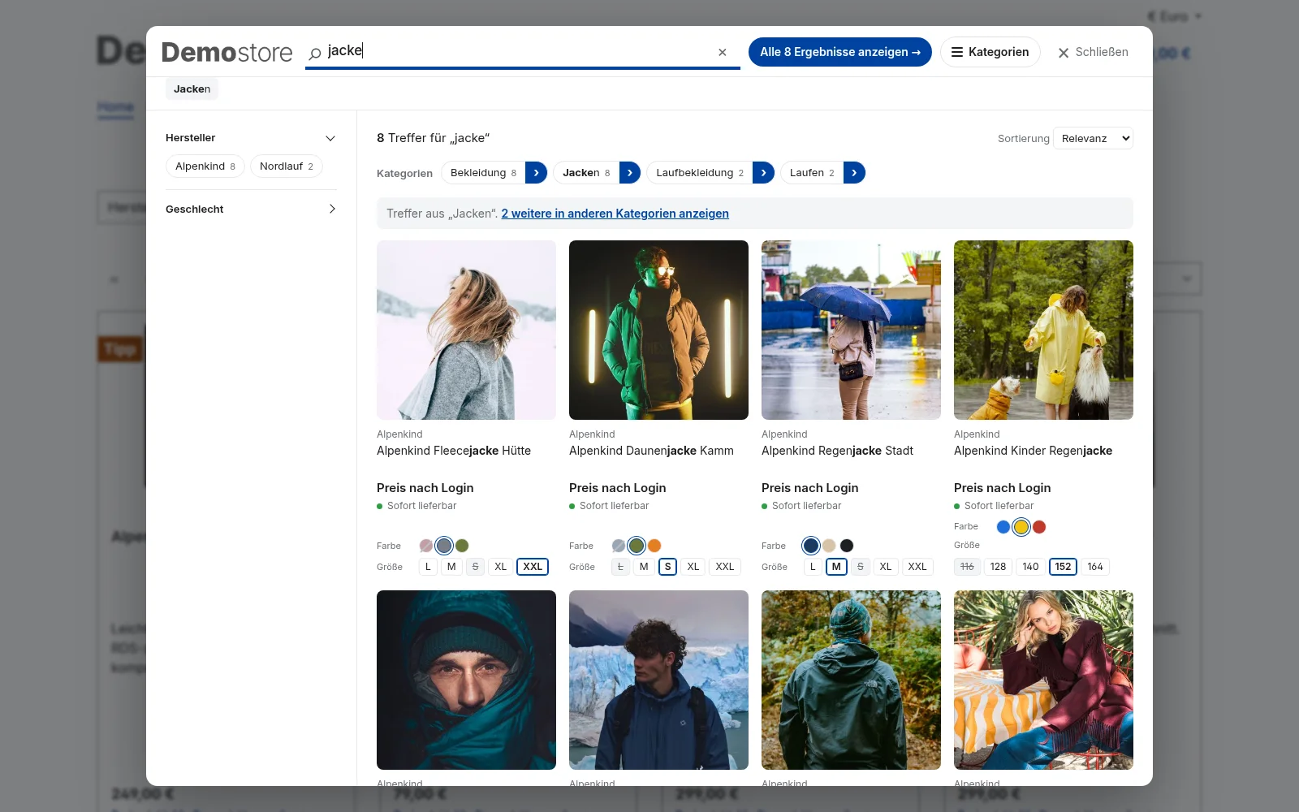Viewport: 1299px width, 812px height.
Task: Select the Jacken suggestion chip
Action: 192,89
